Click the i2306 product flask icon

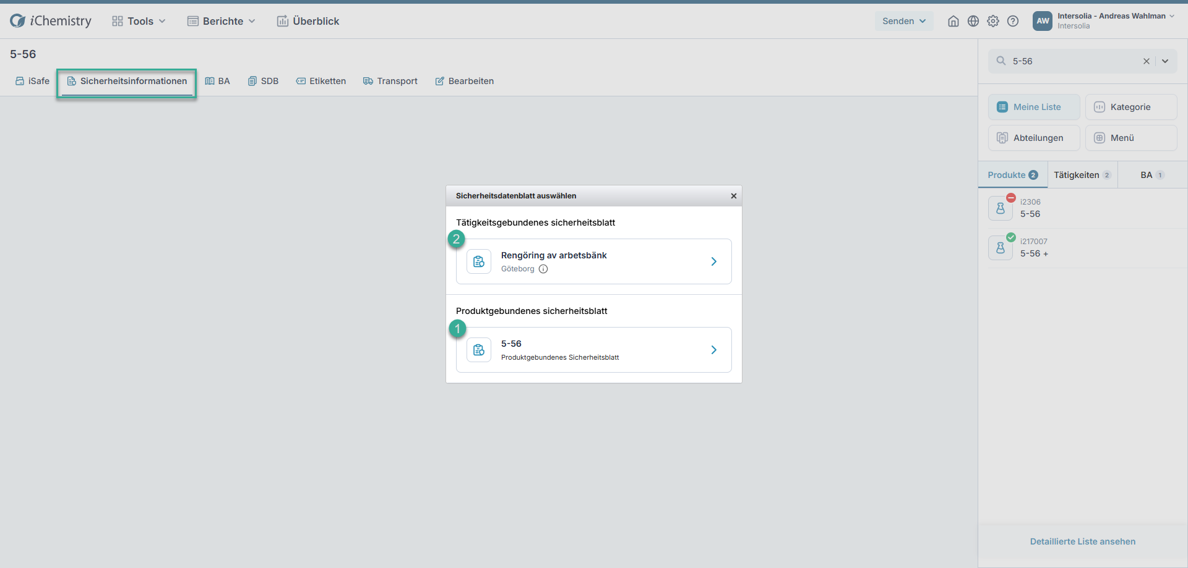click(x=1001, y=208)
